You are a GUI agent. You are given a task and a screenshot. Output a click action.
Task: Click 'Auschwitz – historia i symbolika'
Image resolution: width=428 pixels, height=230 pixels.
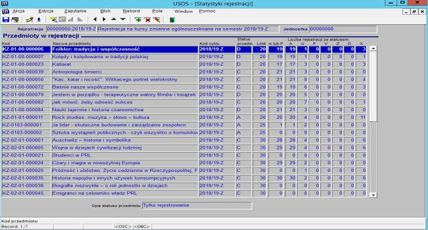125,141
